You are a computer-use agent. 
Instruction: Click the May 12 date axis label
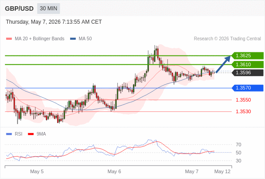[x=222, y=171]
